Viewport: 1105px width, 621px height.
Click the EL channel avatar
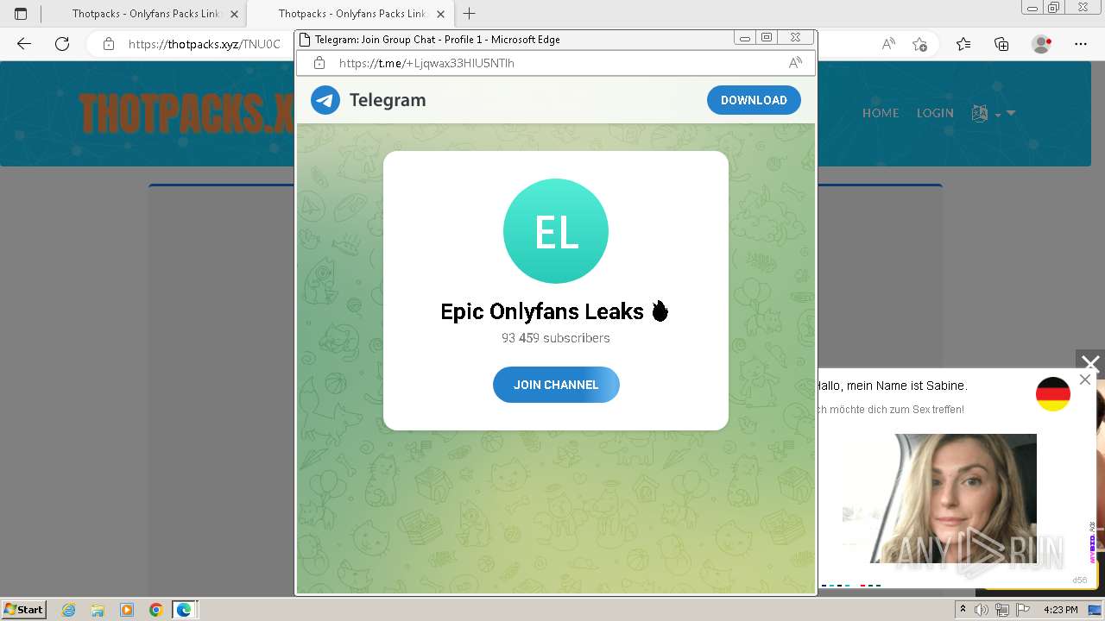[556, 231]
